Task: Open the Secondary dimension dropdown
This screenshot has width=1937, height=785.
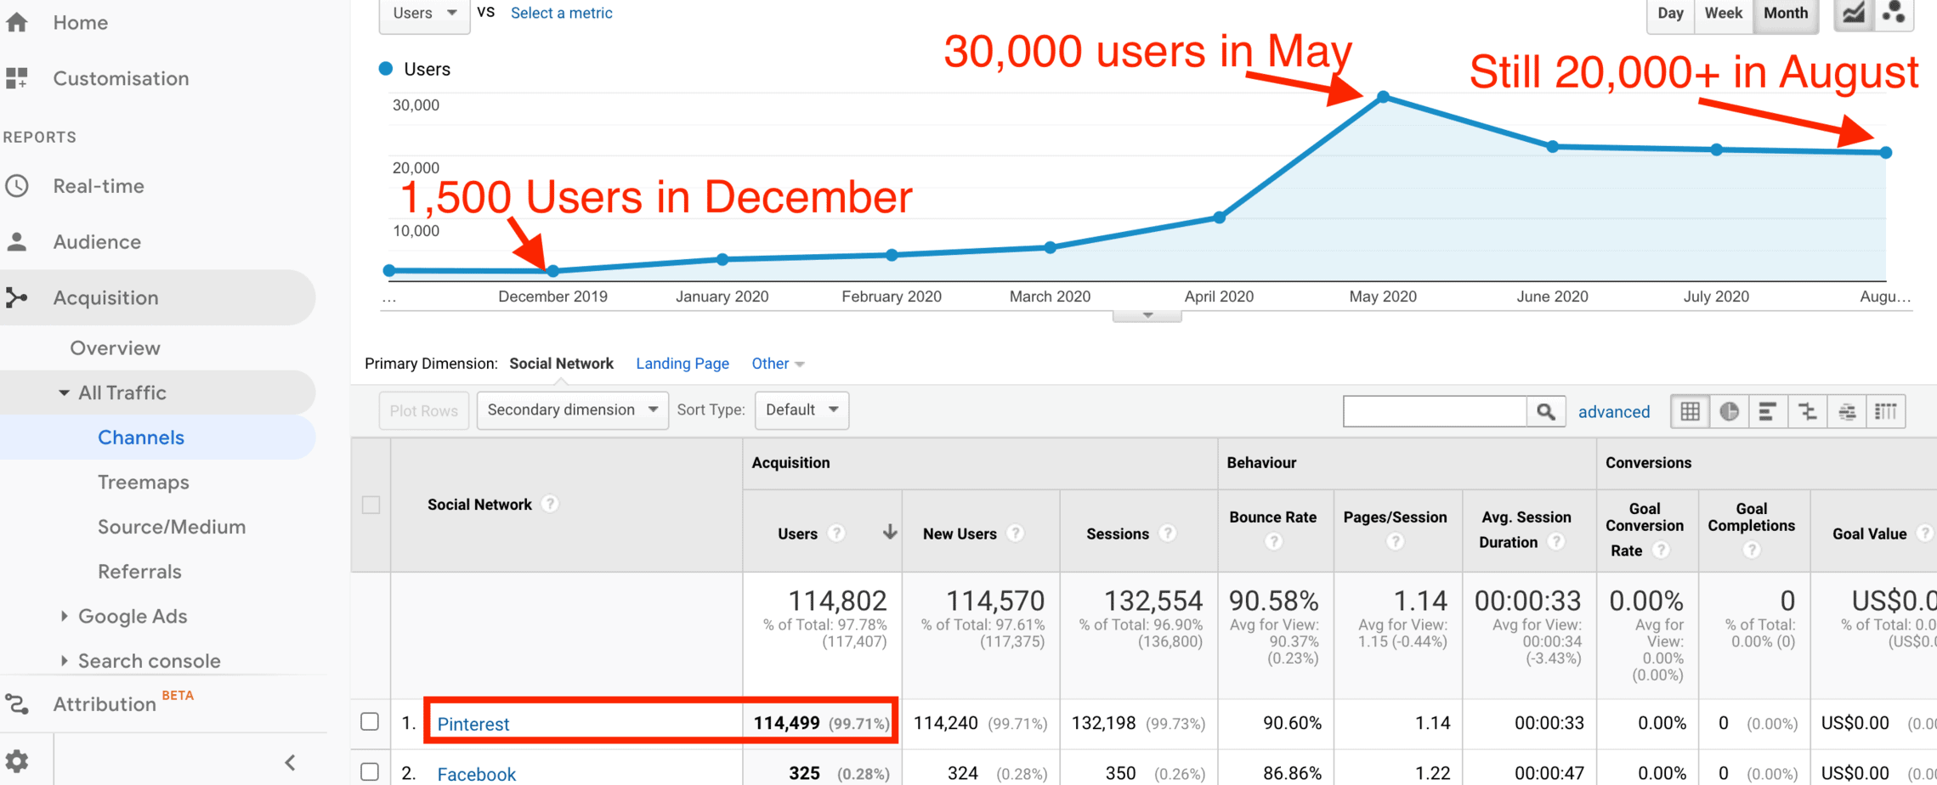Action: pos(573,410)
